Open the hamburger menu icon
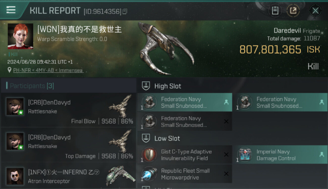 pos(11,10)
